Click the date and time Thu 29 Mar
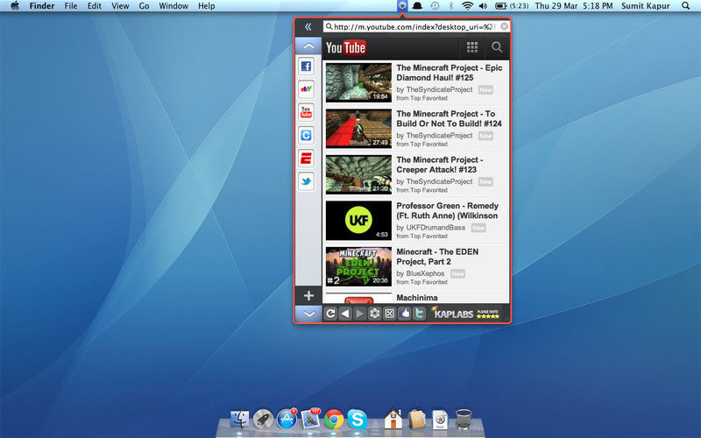This screenshot has height=438, width=701. (574, 6)
